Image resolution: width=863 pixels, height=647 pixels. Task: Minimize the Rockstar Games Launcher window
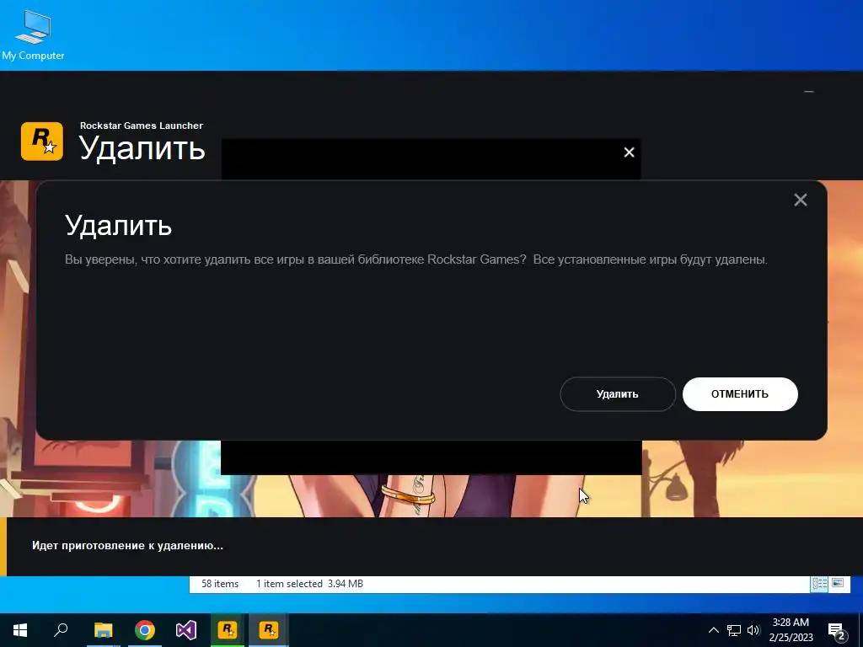[808, 92]
